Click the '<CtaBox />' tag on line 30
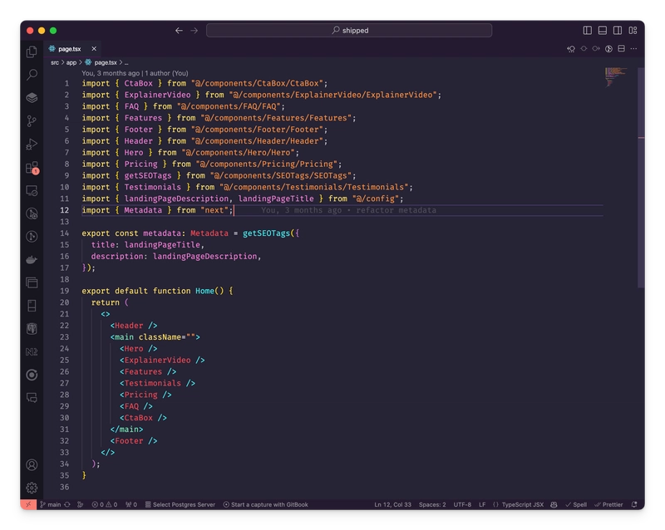 tap(143, 418)
